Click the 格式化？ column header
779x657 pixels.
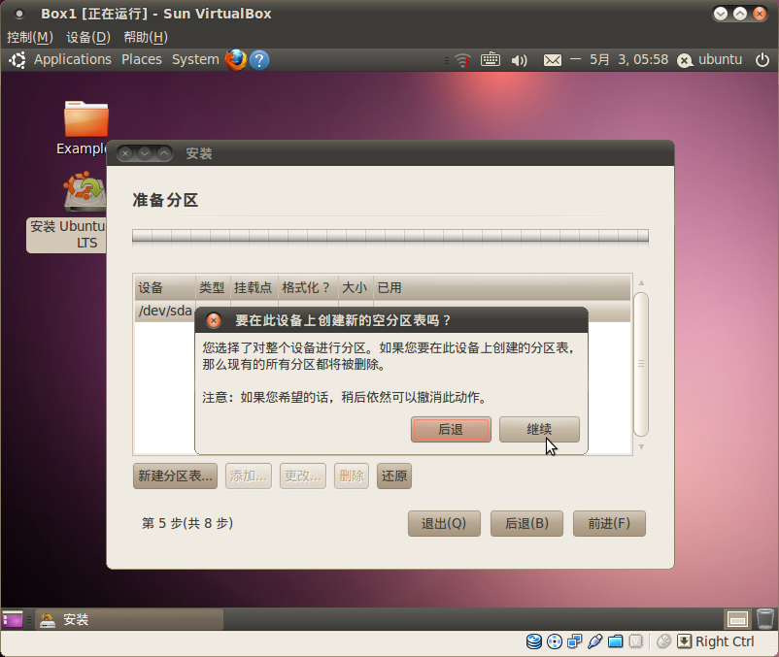pyautogui.click(x=307, y=288)
